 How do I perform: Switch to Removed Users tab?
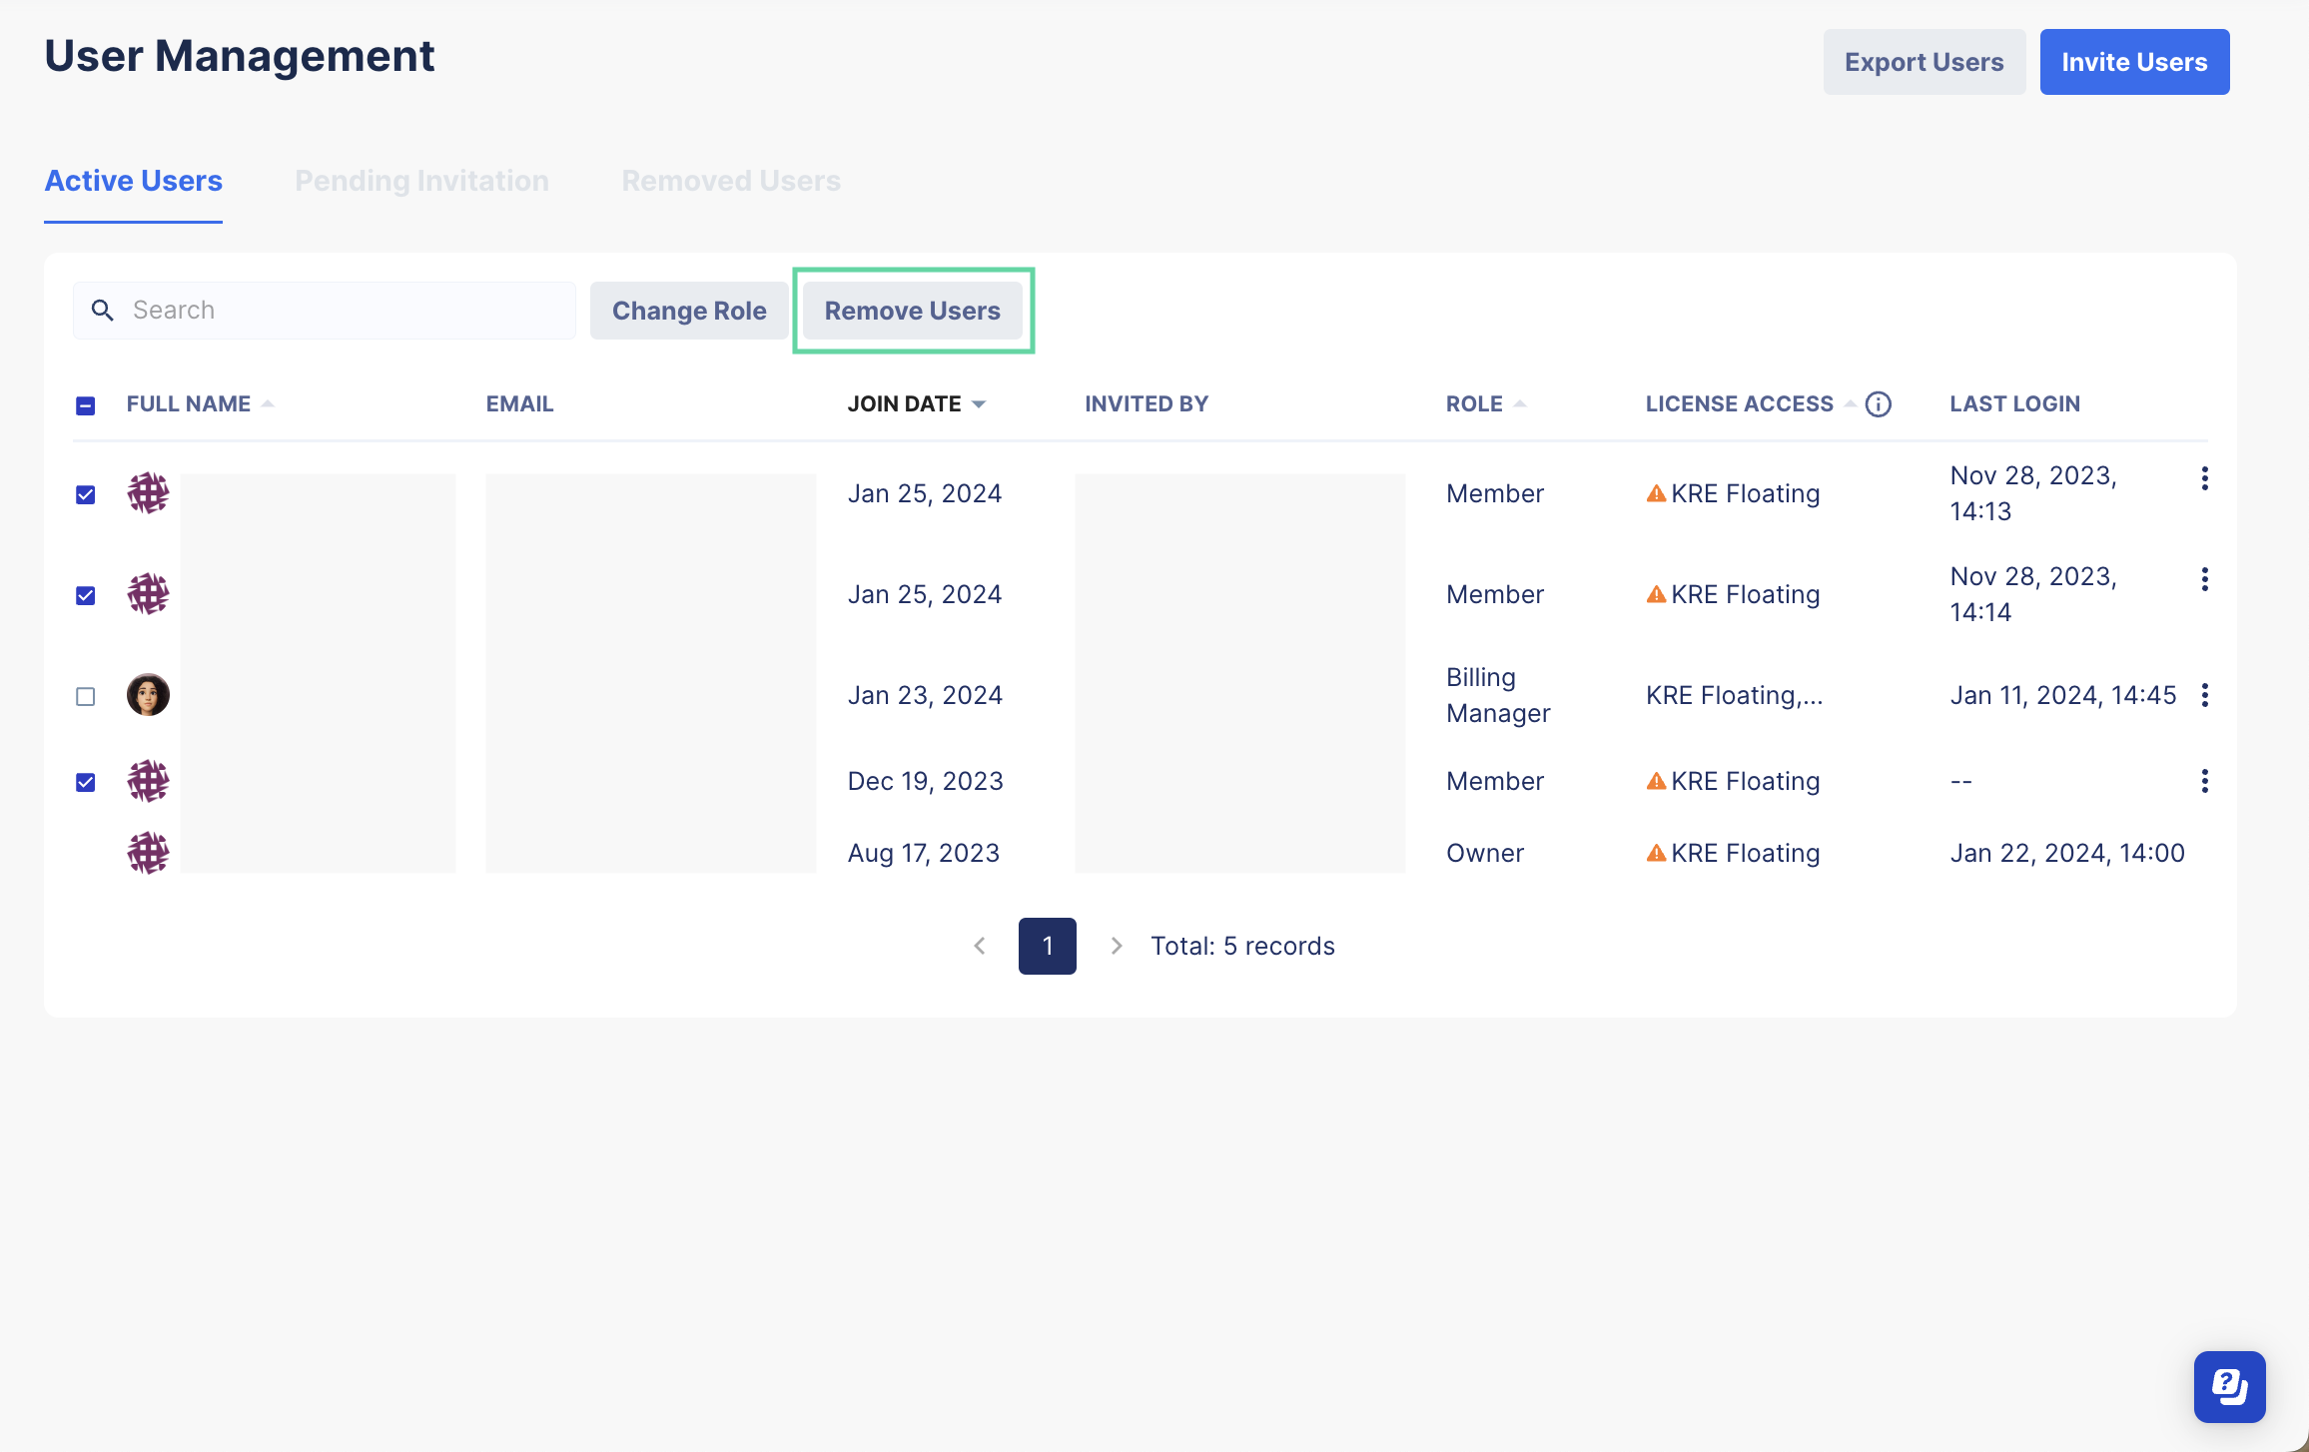(729, 181)
